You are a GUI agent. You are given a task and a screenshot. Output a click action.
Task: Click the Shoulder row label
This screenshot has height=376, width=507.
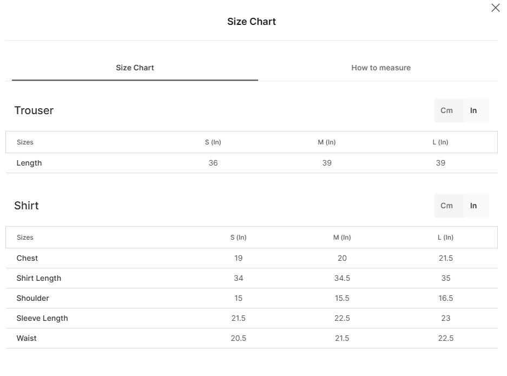pos(32,298)
